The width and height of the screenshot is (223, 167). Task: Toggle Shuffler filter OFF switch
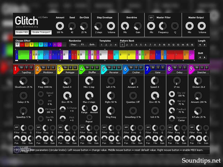pos(82,127)
